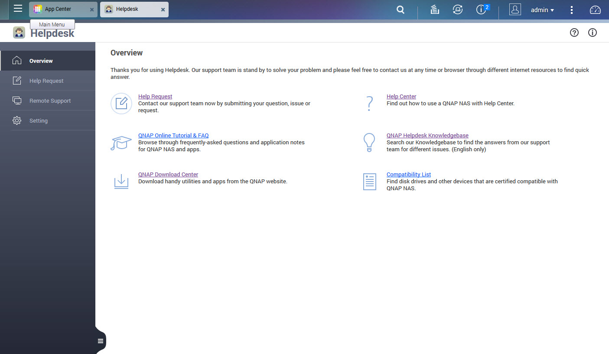Click the search magnifier icon
The height and width of the screenshot is (354, 609).
401,10
